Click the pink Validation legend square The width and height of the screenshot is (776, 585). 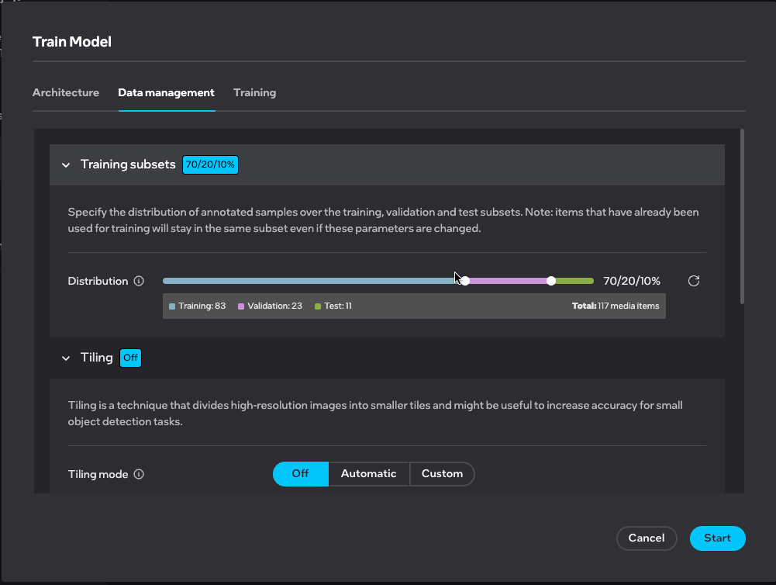241,306
